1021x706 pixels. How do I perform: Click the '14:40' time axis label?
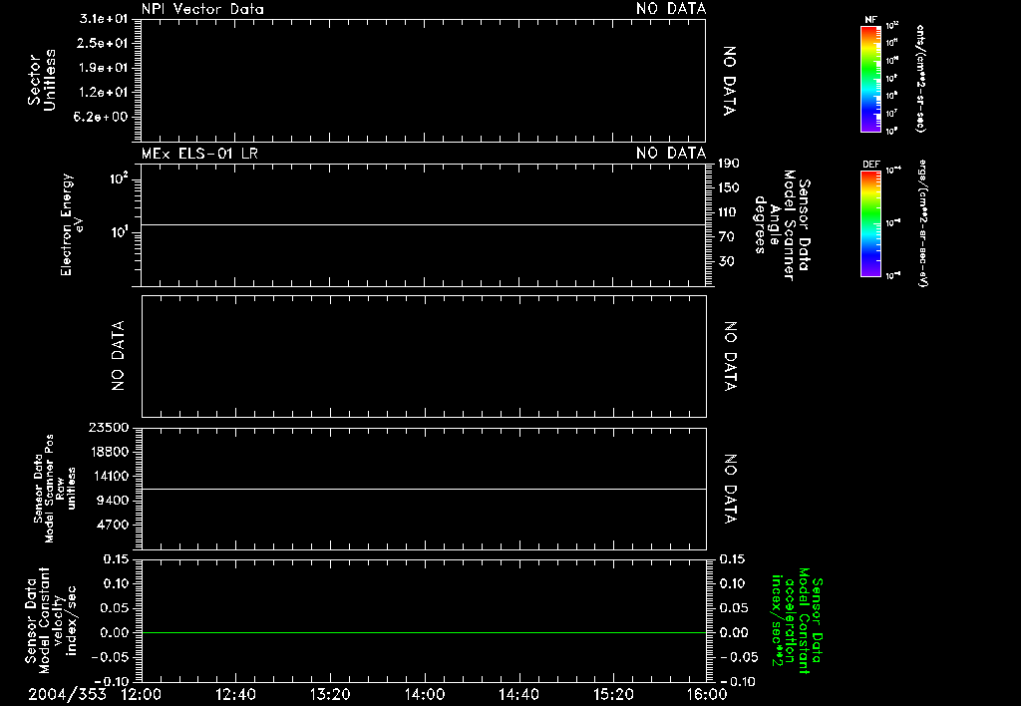pos(518,694)
